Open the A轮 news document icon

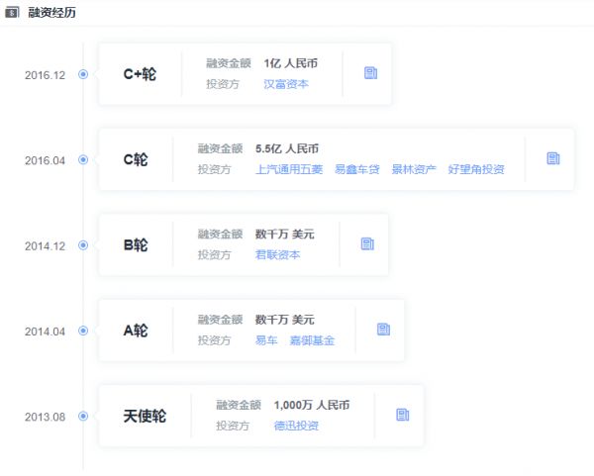tap(383, 330)
